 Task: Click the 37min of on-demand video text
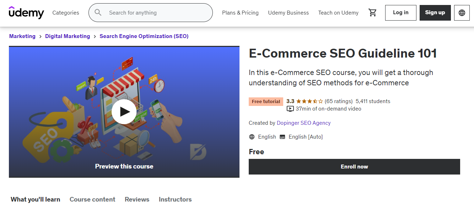[328, 109]
